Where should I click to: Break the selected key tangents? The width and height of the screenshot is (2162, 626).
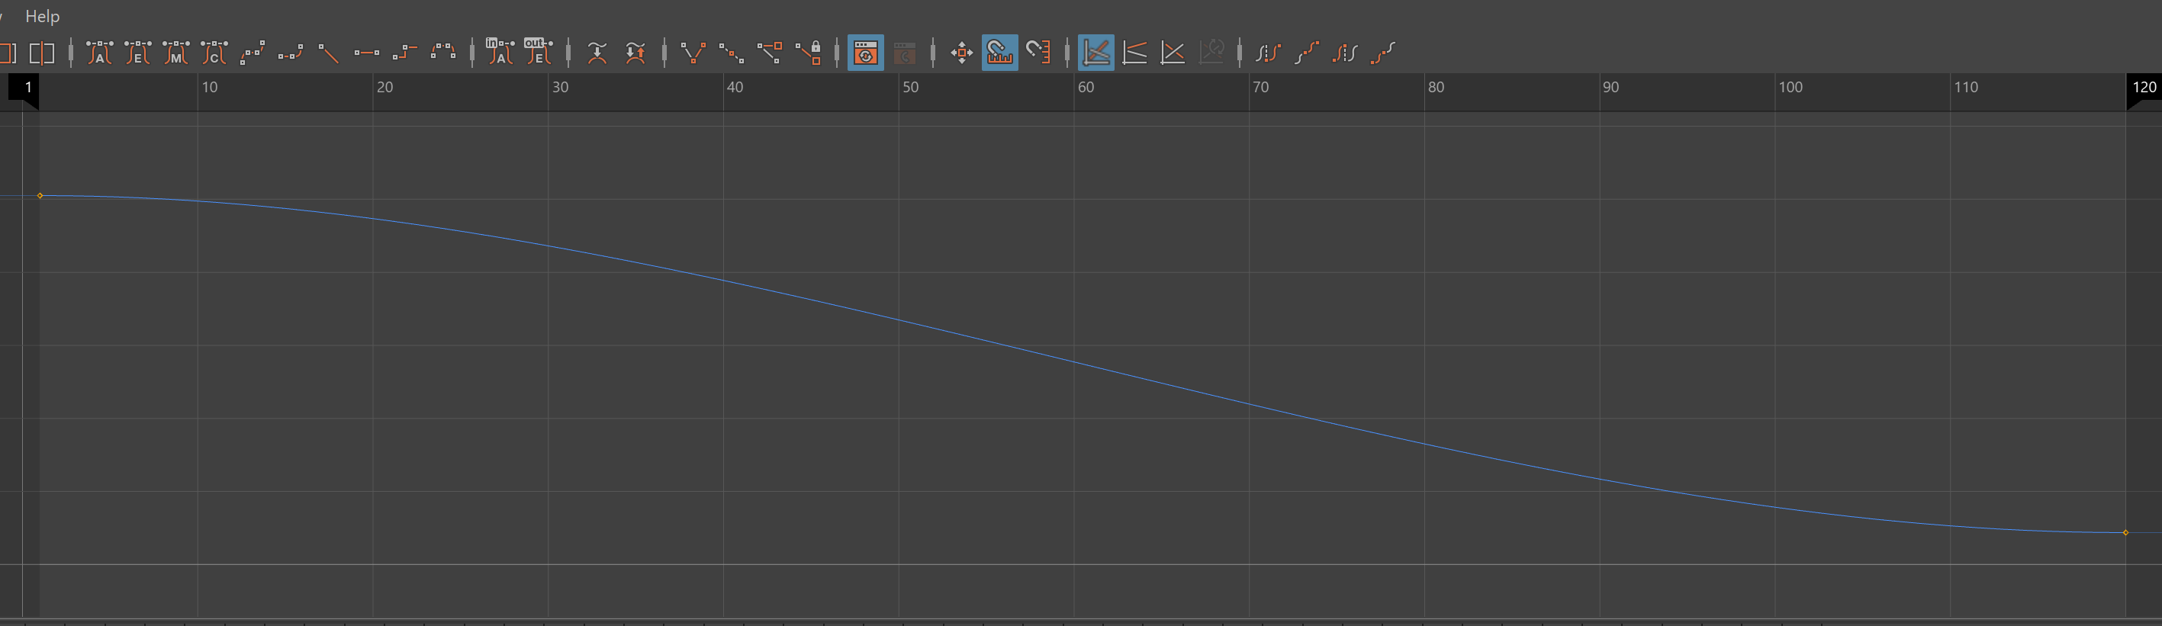point(693,53)
